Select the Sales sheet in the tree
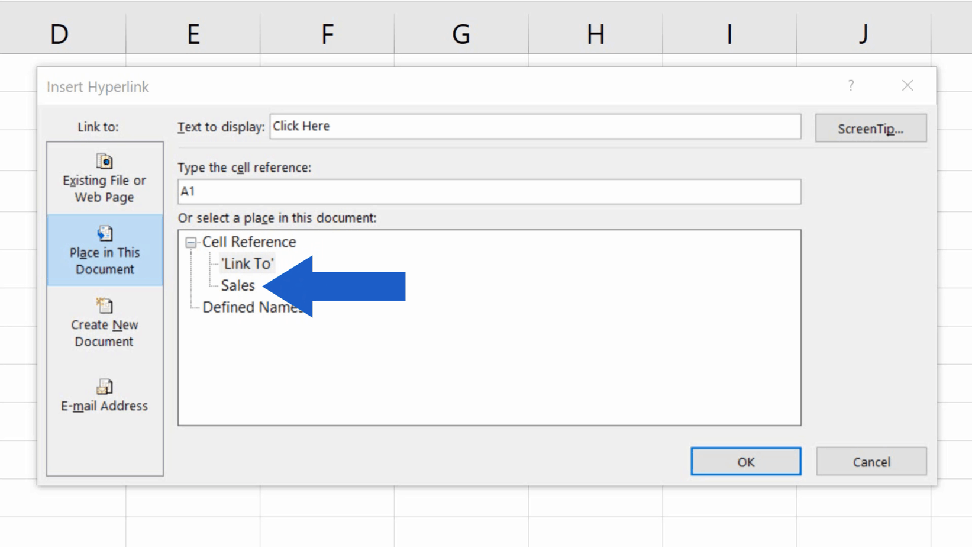The image size is (972, 547). pos(237,285)
